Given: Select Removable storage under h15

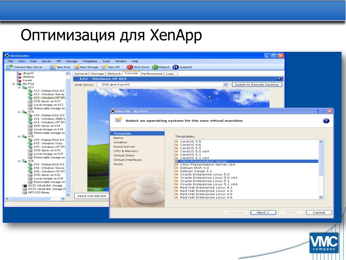Looking at the screenshot, I should (49, 157).
